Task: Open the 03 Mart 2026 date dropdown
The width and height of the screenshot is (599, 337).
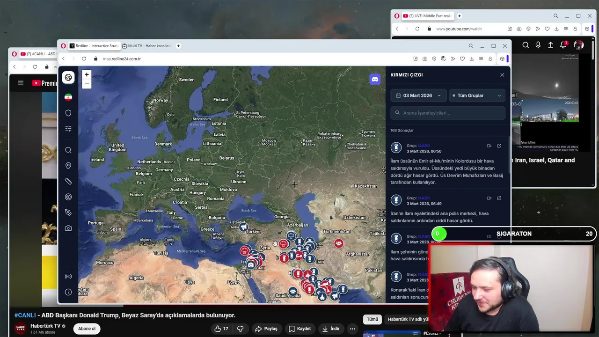Action: 418,95
